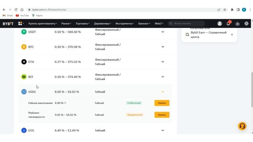Open the Chrome three-dot menu
This screenshot has height=142, width=253.
(250, 9)
